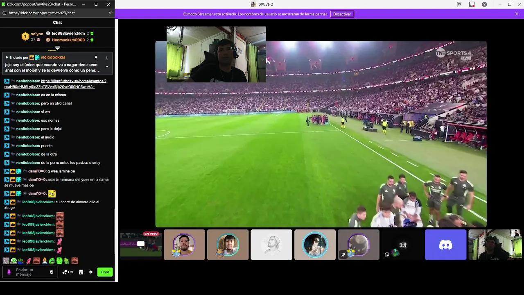The image size is (524, 295).
Task: Select the Pepe frog recent emote
Action: [x=21, y=261]
